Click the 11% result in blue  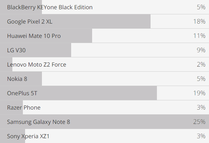(199, 36)
